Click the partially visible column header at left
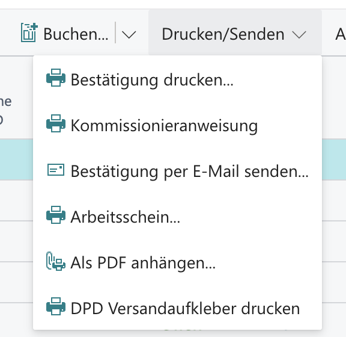Screen dimensions: 346x337 pos(5,110)
